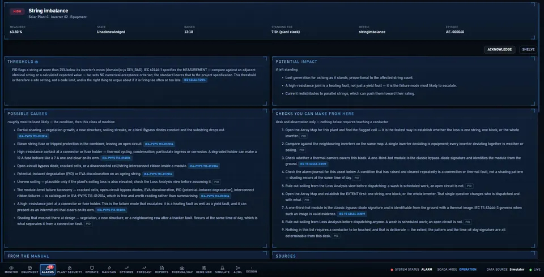Click the info icon beside Threshold heading
This screenshot has width=544, height=277.
36,62
